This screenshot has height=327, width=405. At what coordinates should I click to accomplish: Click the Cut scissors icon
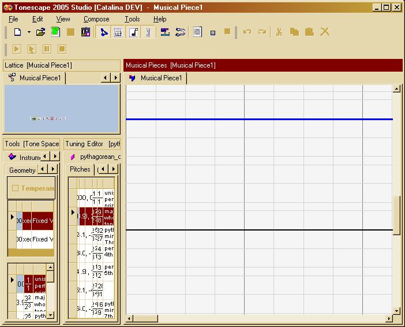point(279,32)
